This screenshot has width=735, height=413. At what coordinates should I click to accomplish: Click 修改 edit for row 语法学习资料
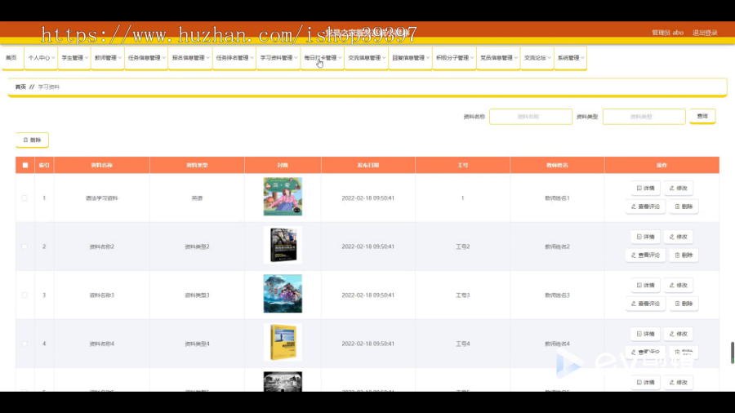679,189
